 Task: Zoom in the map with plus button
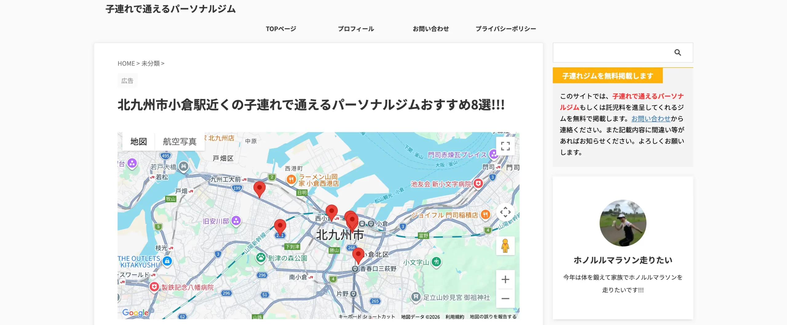click(x=505, y=280)
